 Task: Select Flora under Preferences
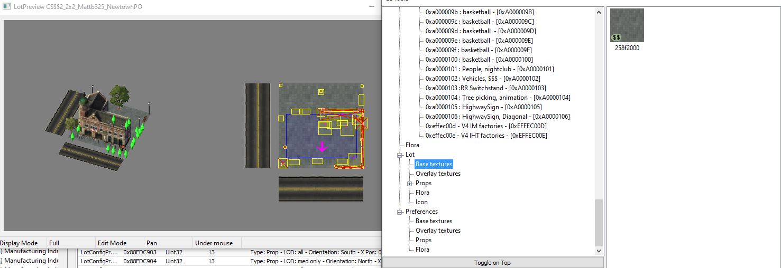[422, 250]
